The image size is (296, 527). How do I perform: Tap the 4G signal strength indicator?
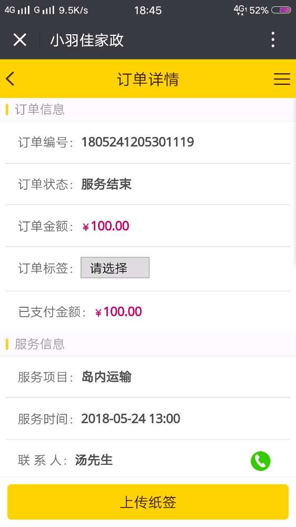pyautogui.click(x=17, y=10)
